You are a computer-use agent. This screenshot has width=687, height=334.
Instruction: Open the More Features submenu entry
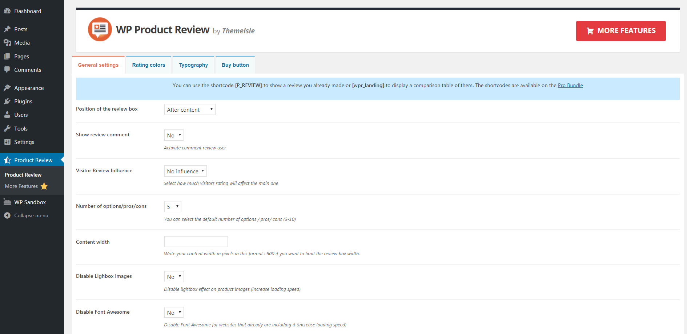(21, 186)
